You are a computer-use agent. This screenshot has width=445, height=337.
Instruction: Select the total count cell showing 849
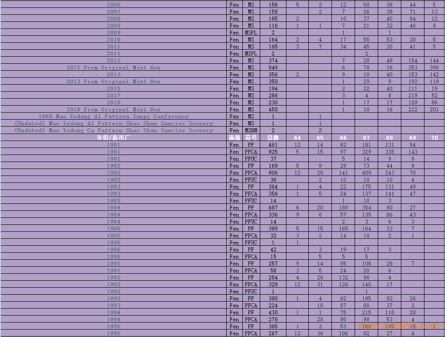273,68
